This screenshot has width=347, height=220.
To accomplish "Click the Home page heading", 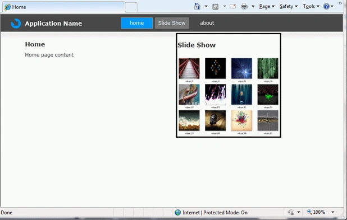I will click(35, 44).
